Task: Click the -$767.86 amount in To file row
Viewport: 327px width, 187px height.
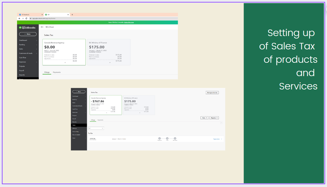Action: point(92,139)
